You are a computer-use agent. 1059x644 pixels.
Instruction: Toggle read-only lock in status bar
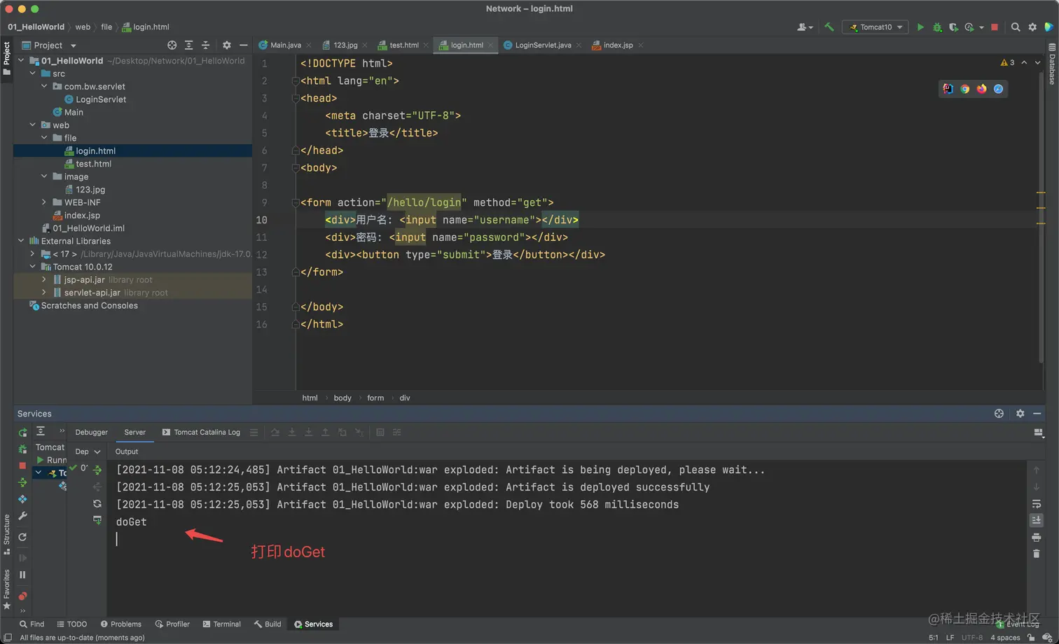1031,638
